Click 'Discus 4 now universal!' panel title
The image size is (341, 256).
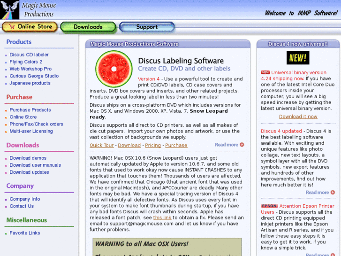(x=298, y=44)
